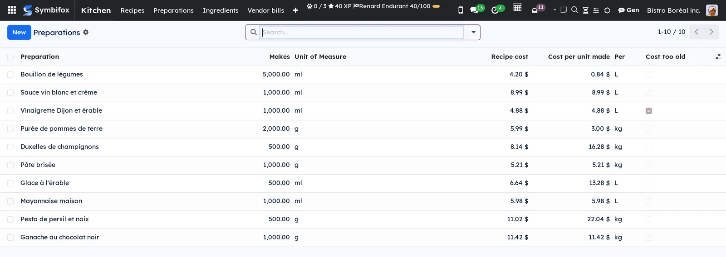Select Purée de pommes de terre checkbox
The width and height of the screenshot is (726, 257).
[x=10, y=129]
